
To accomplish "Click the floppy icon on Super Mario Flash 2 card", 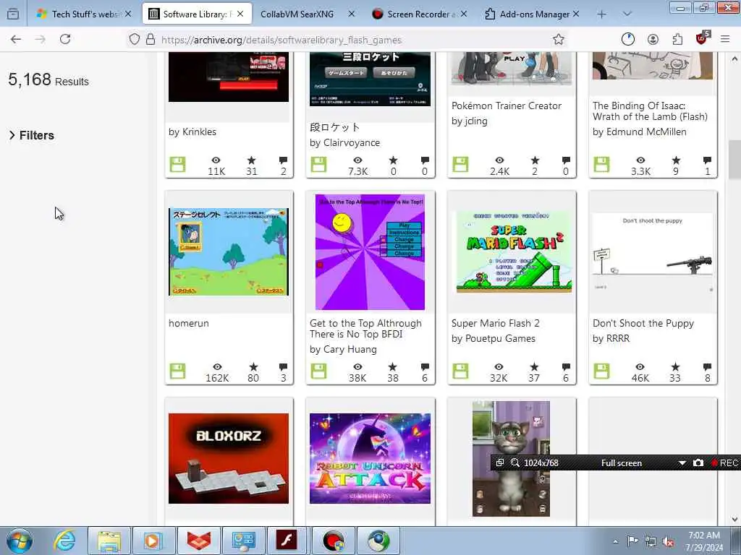I will 460,371.
